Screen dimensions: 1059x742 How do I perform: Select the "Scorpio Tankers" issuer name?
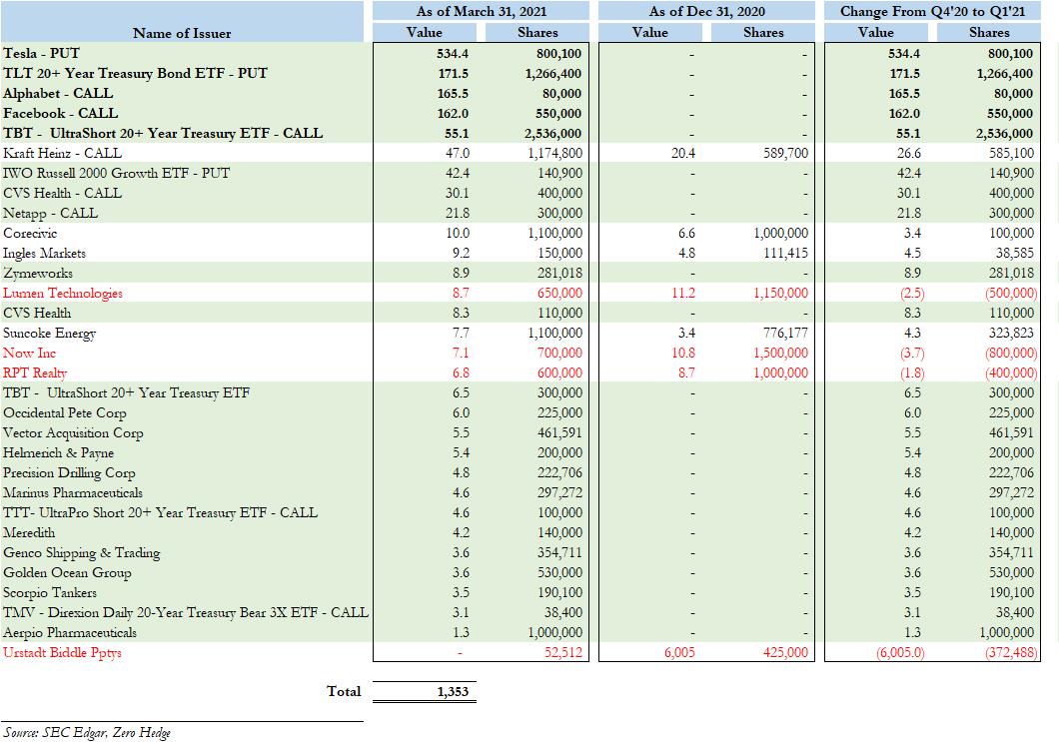pos(51,592)
